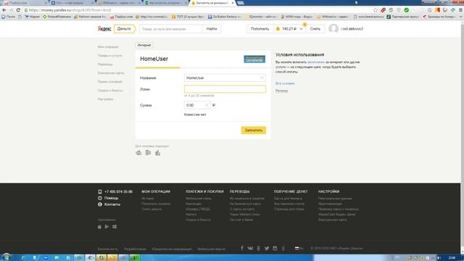Switch language via Ru flag
This screenshot has width=464, height=261.
tap(299, 248)
